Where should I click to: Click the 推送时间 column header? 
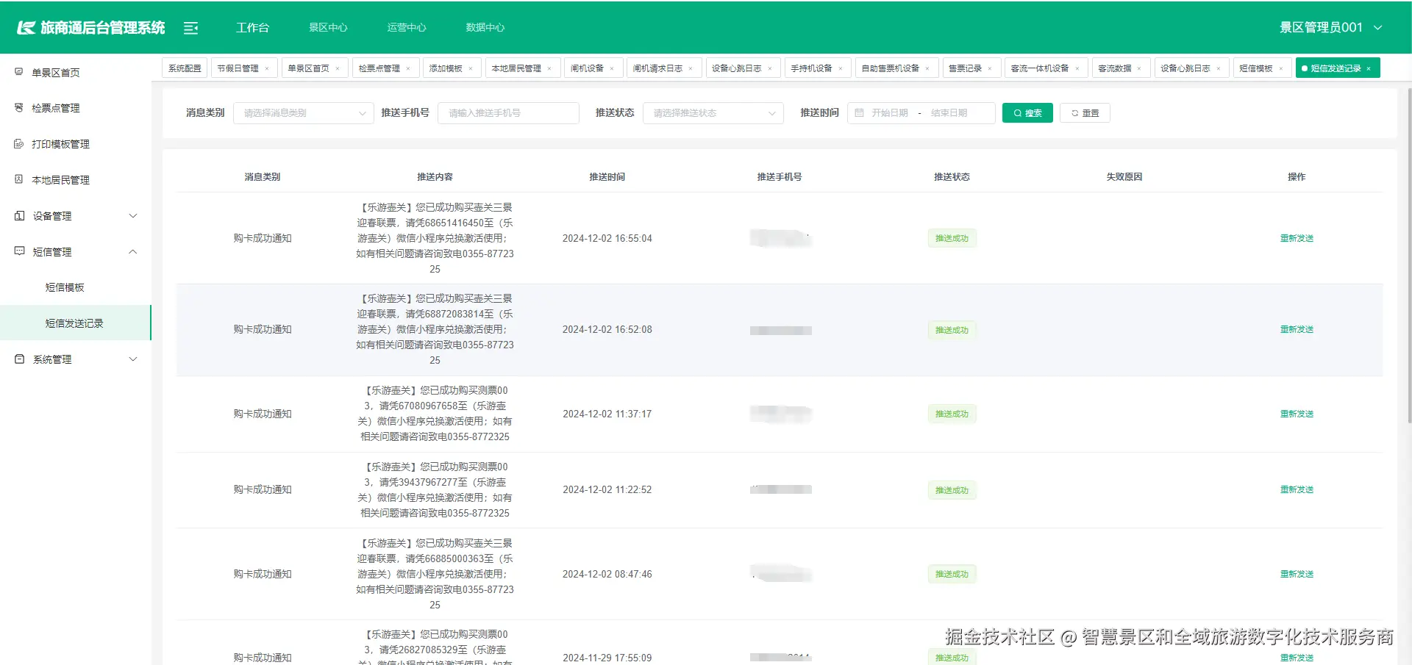pyautogui.click(x=607, y=177)
